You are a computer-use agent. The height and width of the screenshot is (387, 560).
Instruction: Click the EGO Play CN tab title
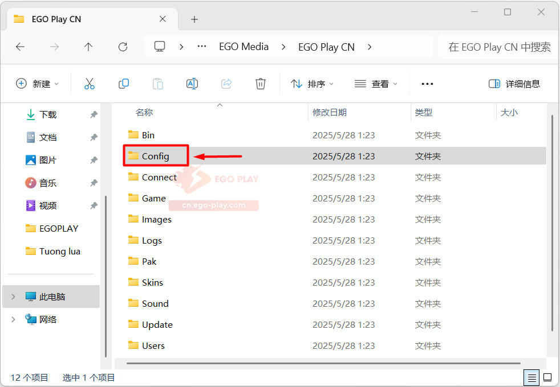[x=56, y=19]
